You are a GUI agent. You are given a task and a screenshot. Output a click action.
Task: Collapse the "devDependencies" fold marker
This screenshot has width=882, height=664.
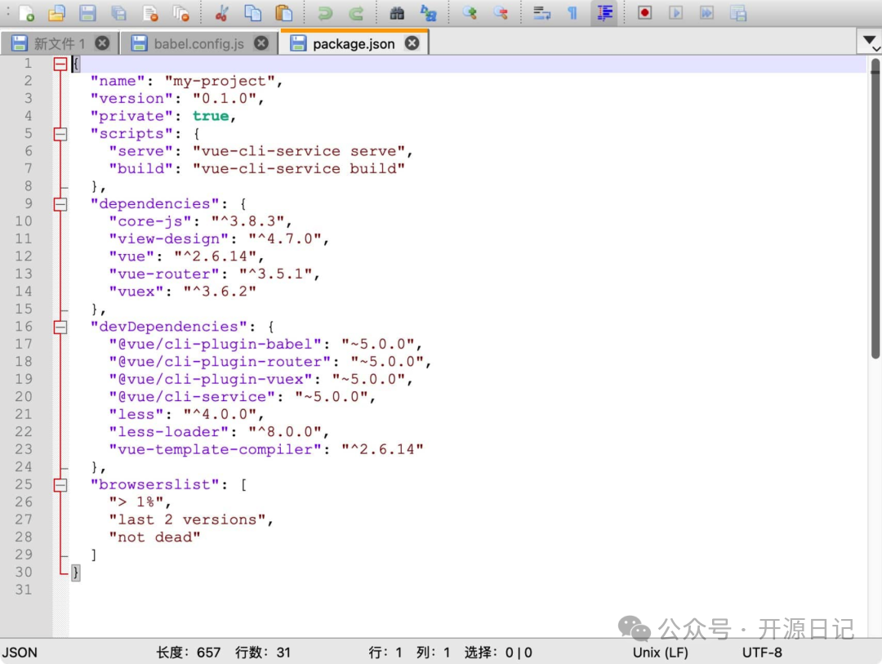tap(60, 327)
